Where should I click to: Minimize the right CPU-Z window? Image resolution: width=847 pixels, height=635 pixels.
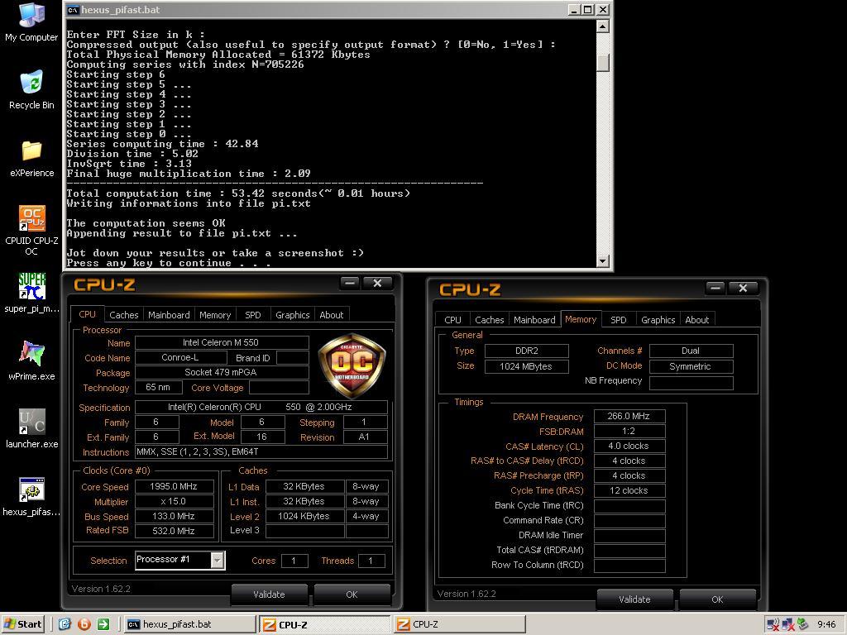tap(715, 289)
